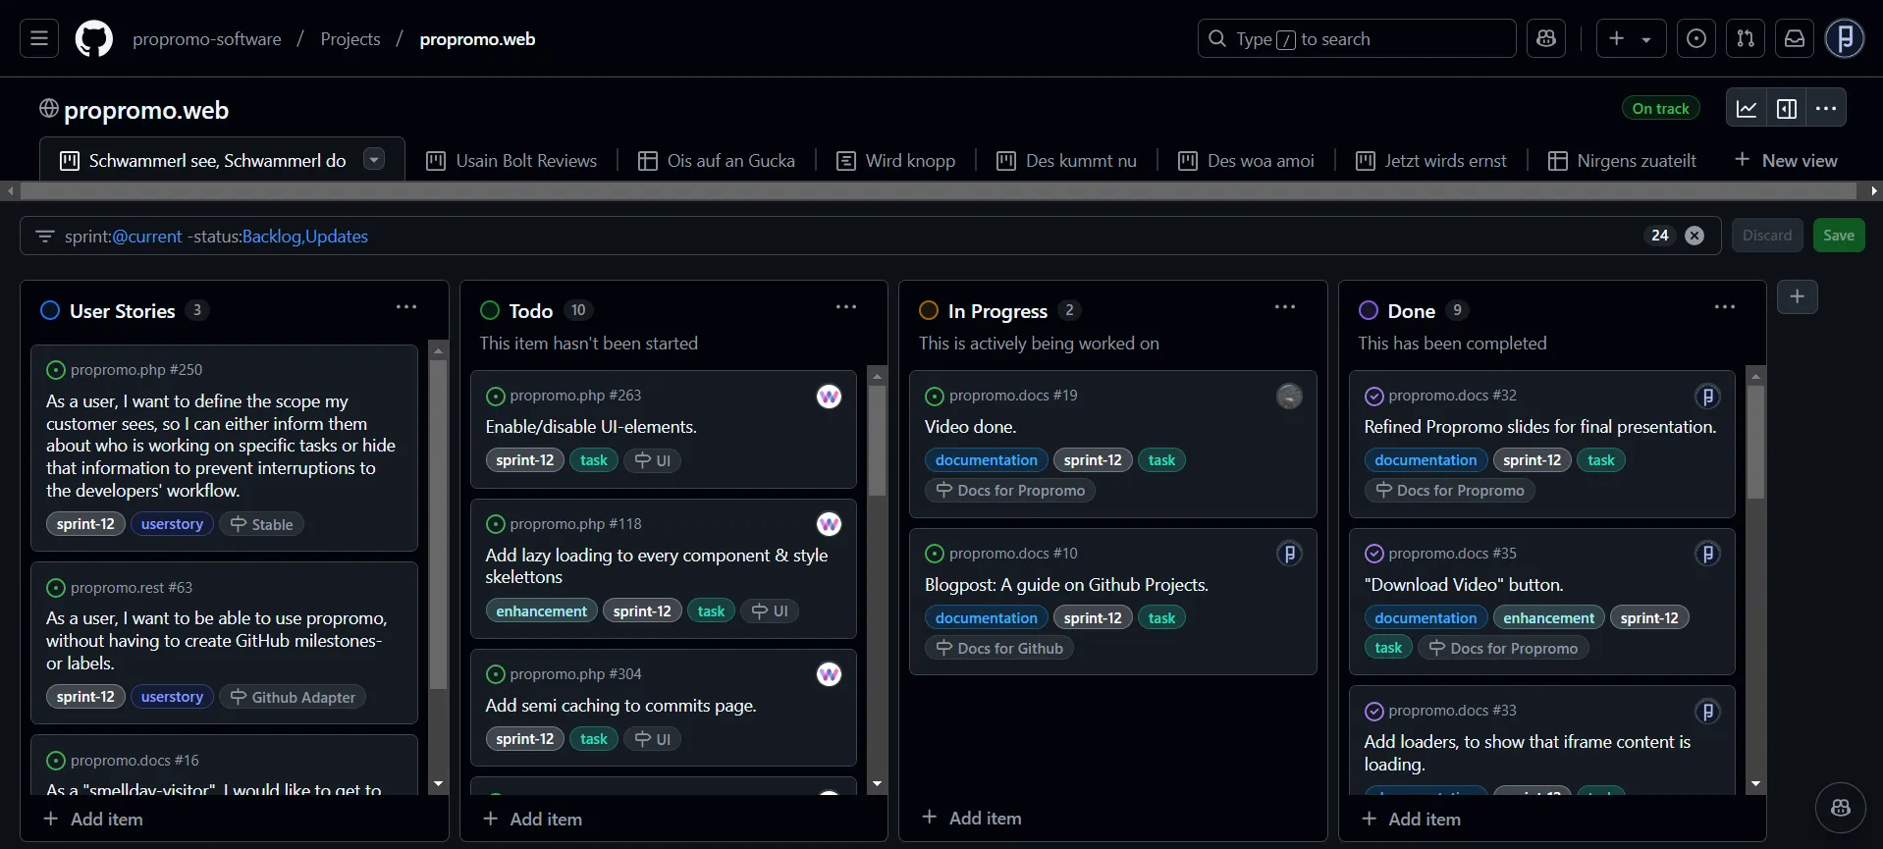Open the user profile avatar menu

[1845, 39]
